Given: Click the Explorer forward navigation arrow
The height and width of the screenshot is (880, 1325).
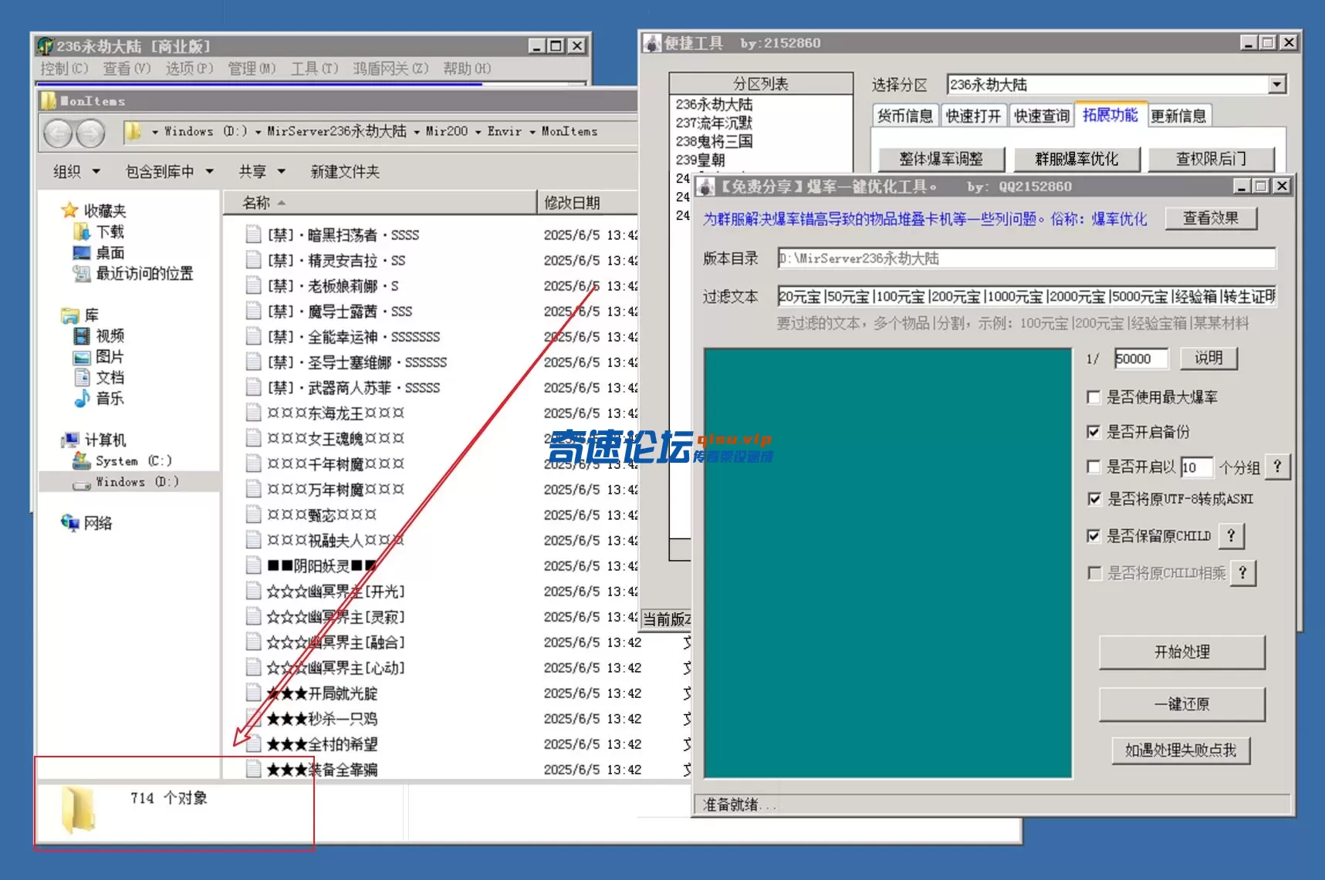Looking at the screenshot, I should 91,133.
